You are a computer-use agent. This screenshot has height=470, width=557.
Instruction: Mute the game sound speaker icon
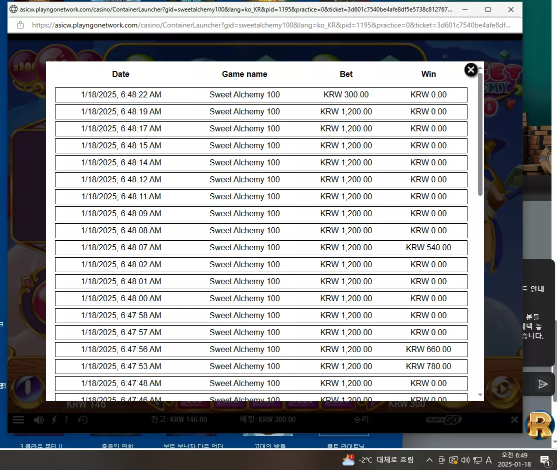tap(38, 420)
